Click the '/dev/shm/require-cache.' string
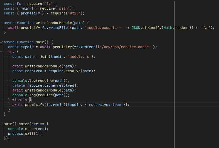 tap(126, 47)
